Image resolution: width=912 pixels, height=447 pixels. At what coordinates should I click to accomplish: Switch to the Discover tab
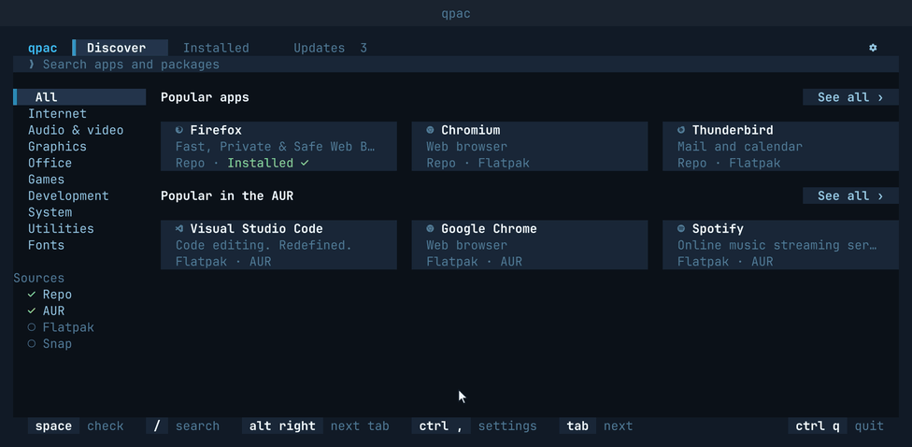point(121,48)
